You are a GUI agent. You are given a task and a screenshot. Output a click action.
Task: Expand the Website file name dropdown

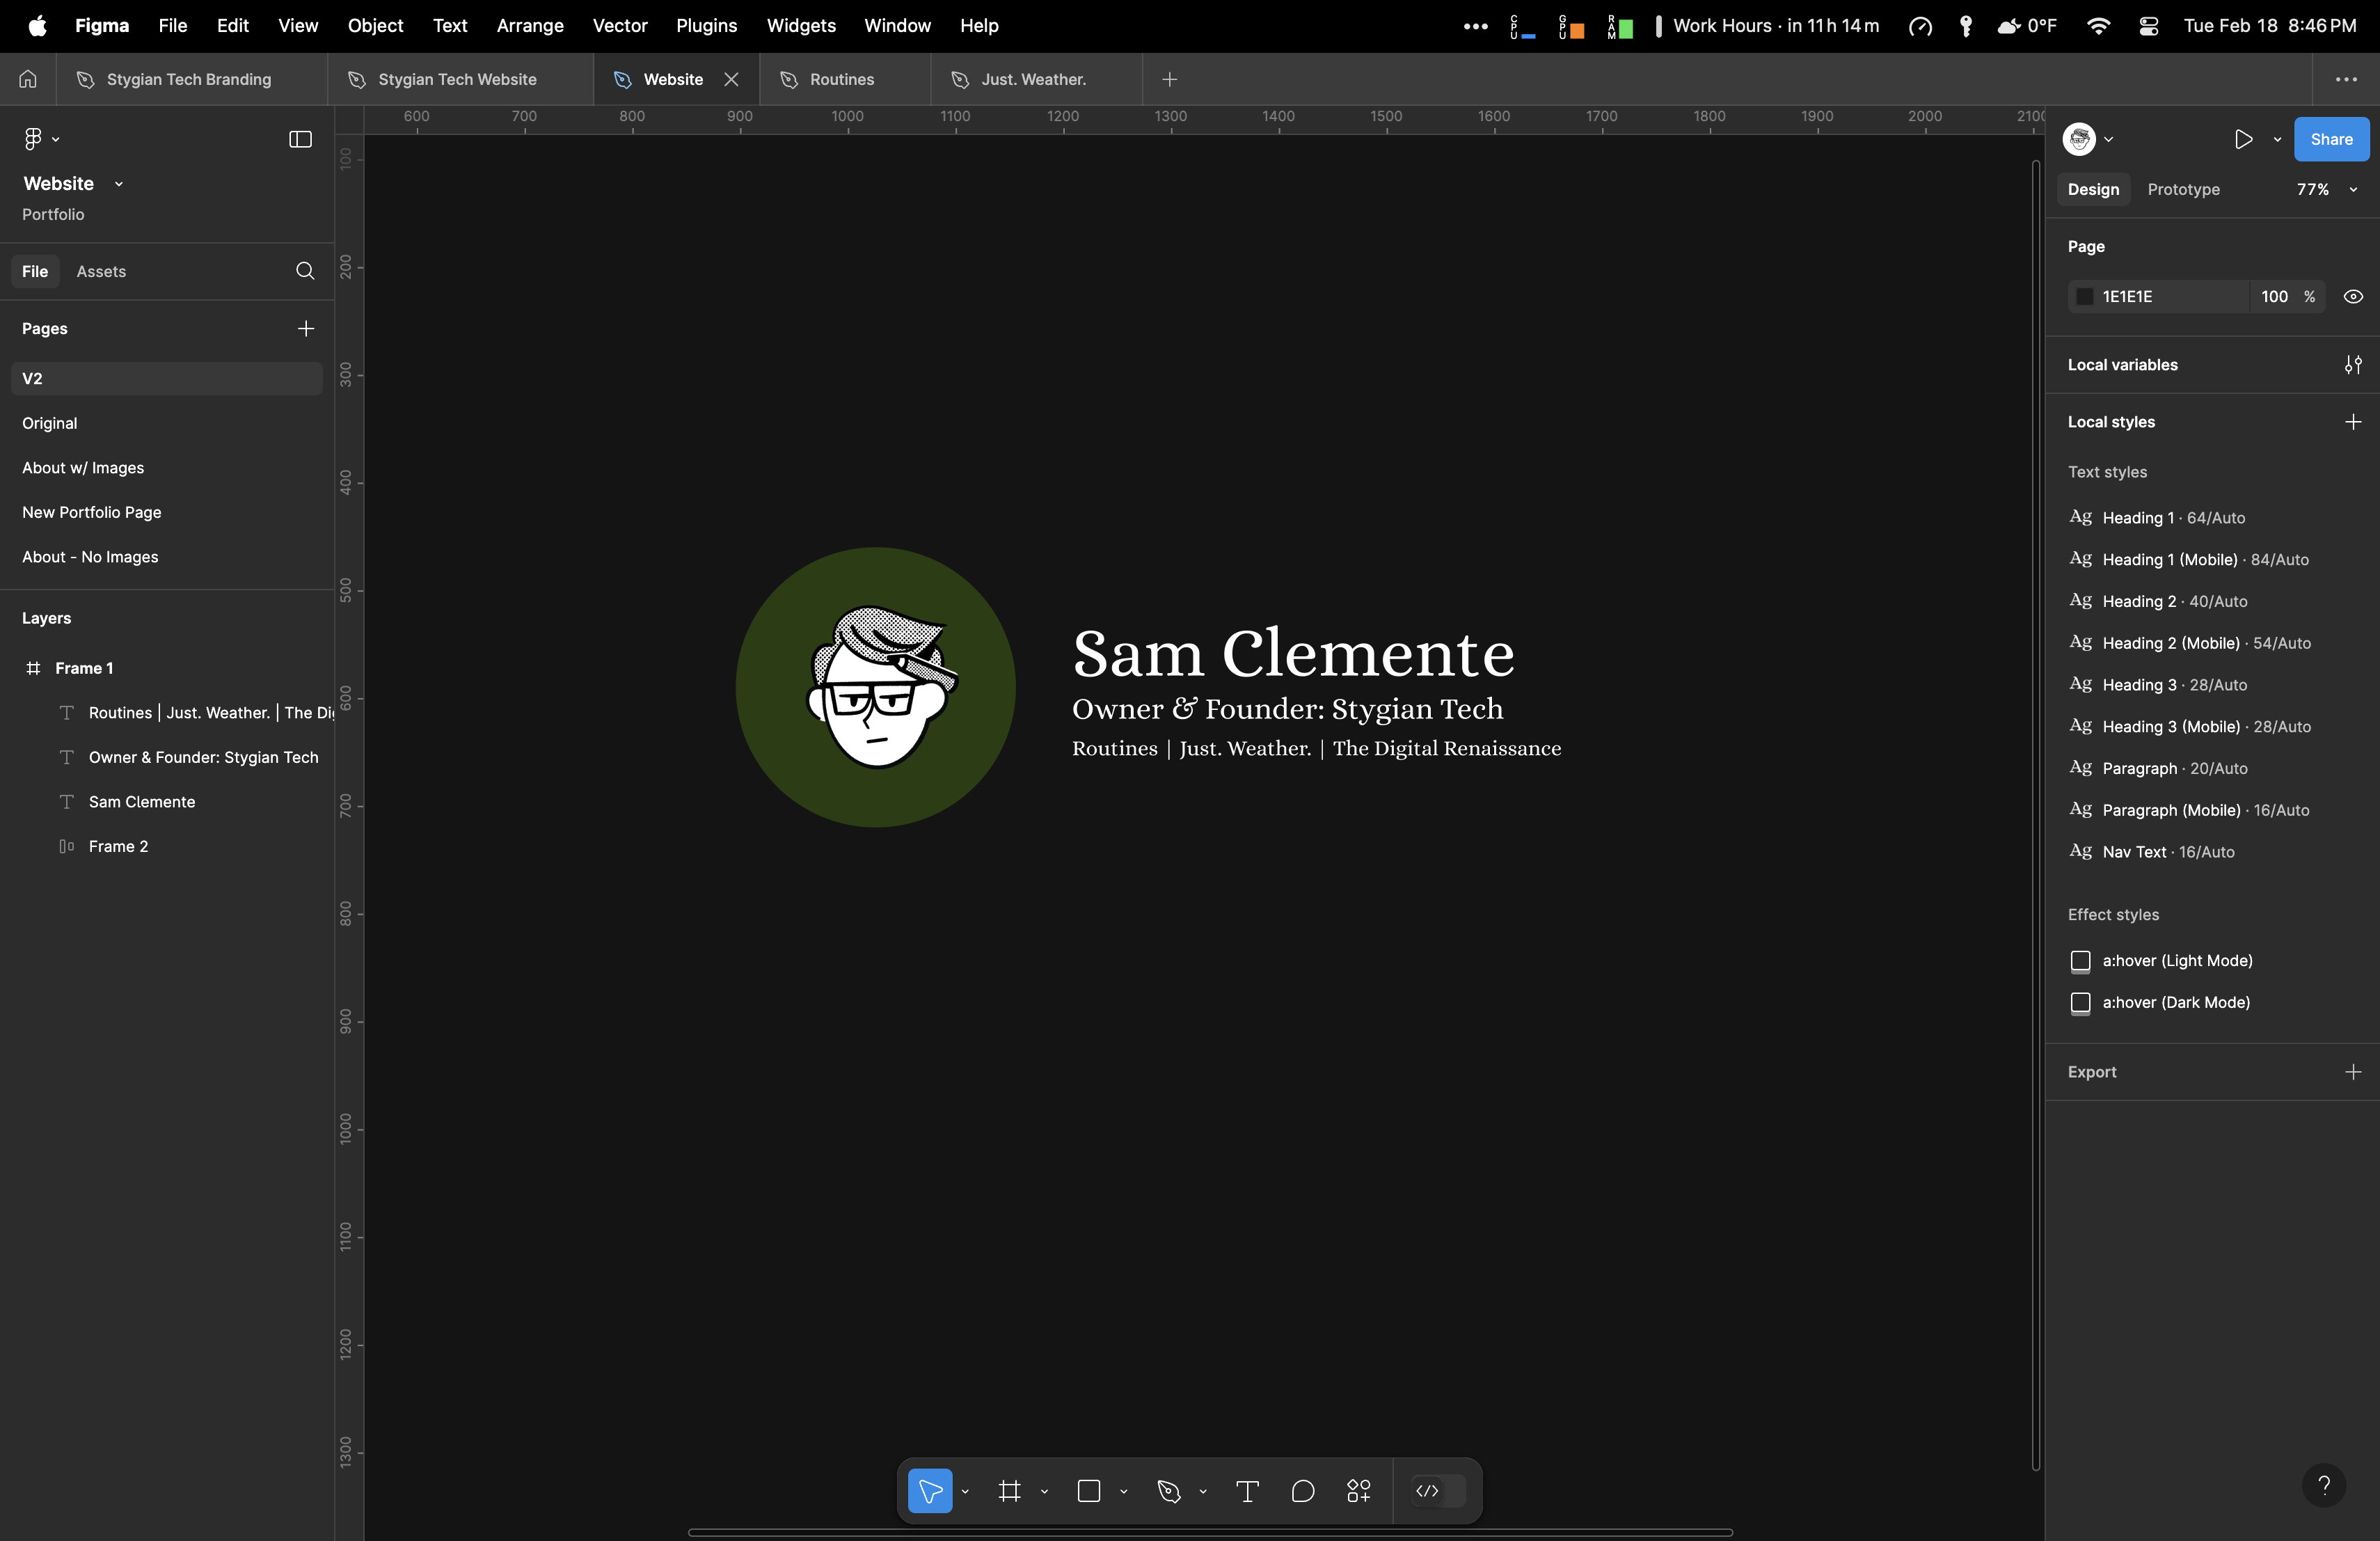pos(118,184)
